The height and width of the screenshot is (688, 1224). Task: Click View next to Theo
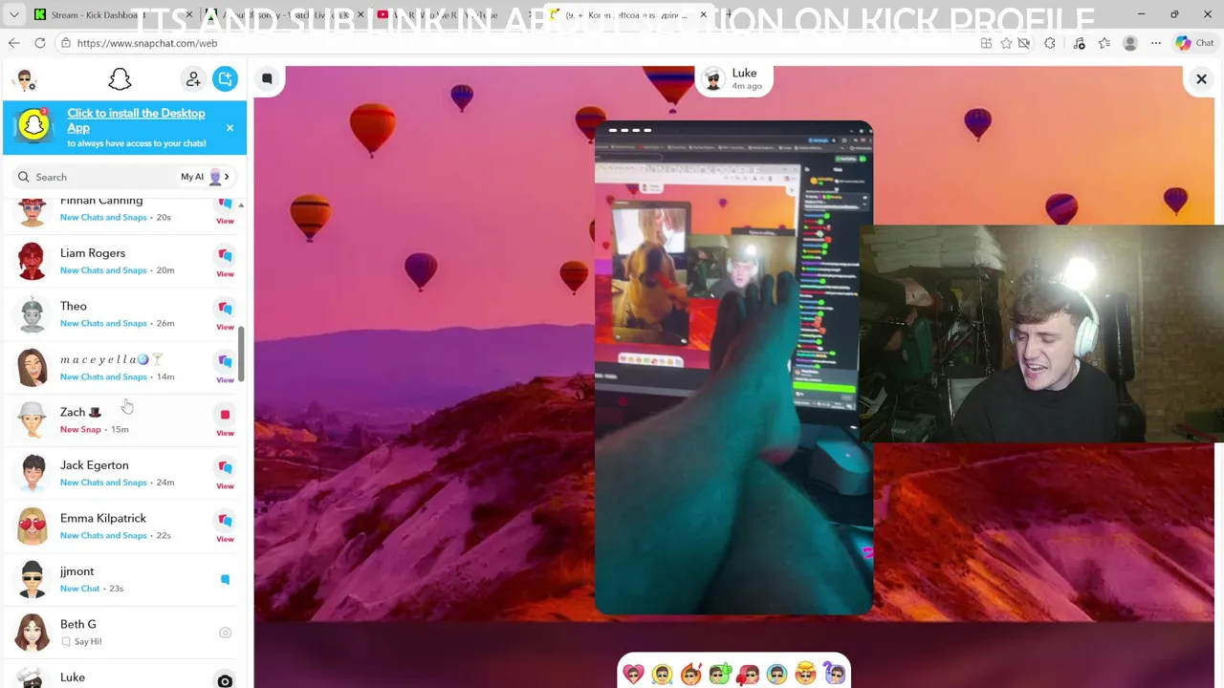[x=225, y=327]
